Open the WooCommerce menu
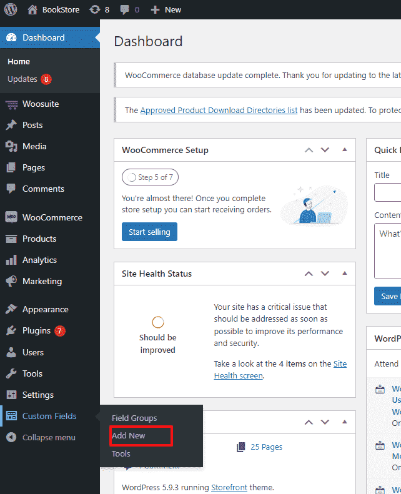The image size is (401, 494). coord(52,217)
